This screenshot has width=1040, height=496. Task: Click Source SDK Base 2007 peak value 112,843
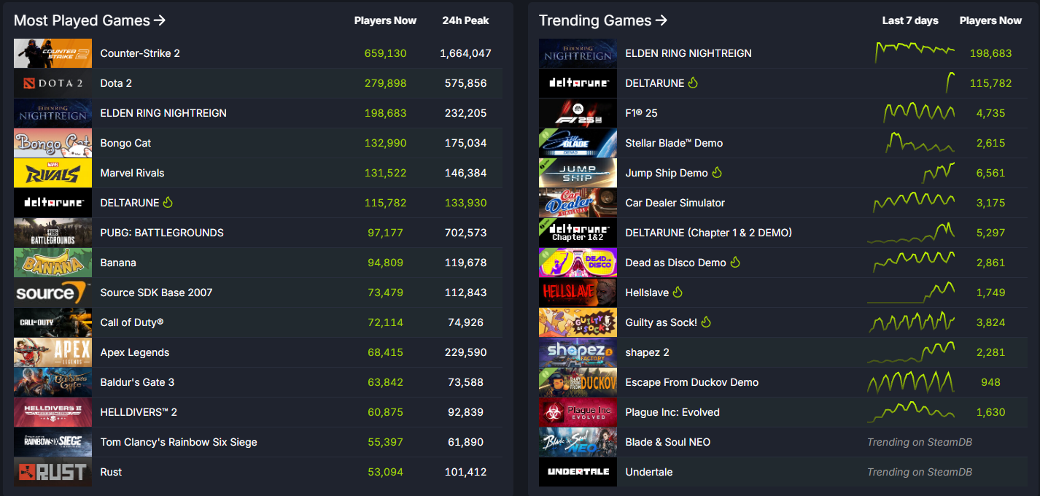(x=465, y=292)
